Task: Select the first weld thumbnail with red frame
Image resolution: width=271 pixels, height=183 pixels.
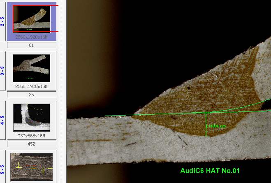Action: 31,19
